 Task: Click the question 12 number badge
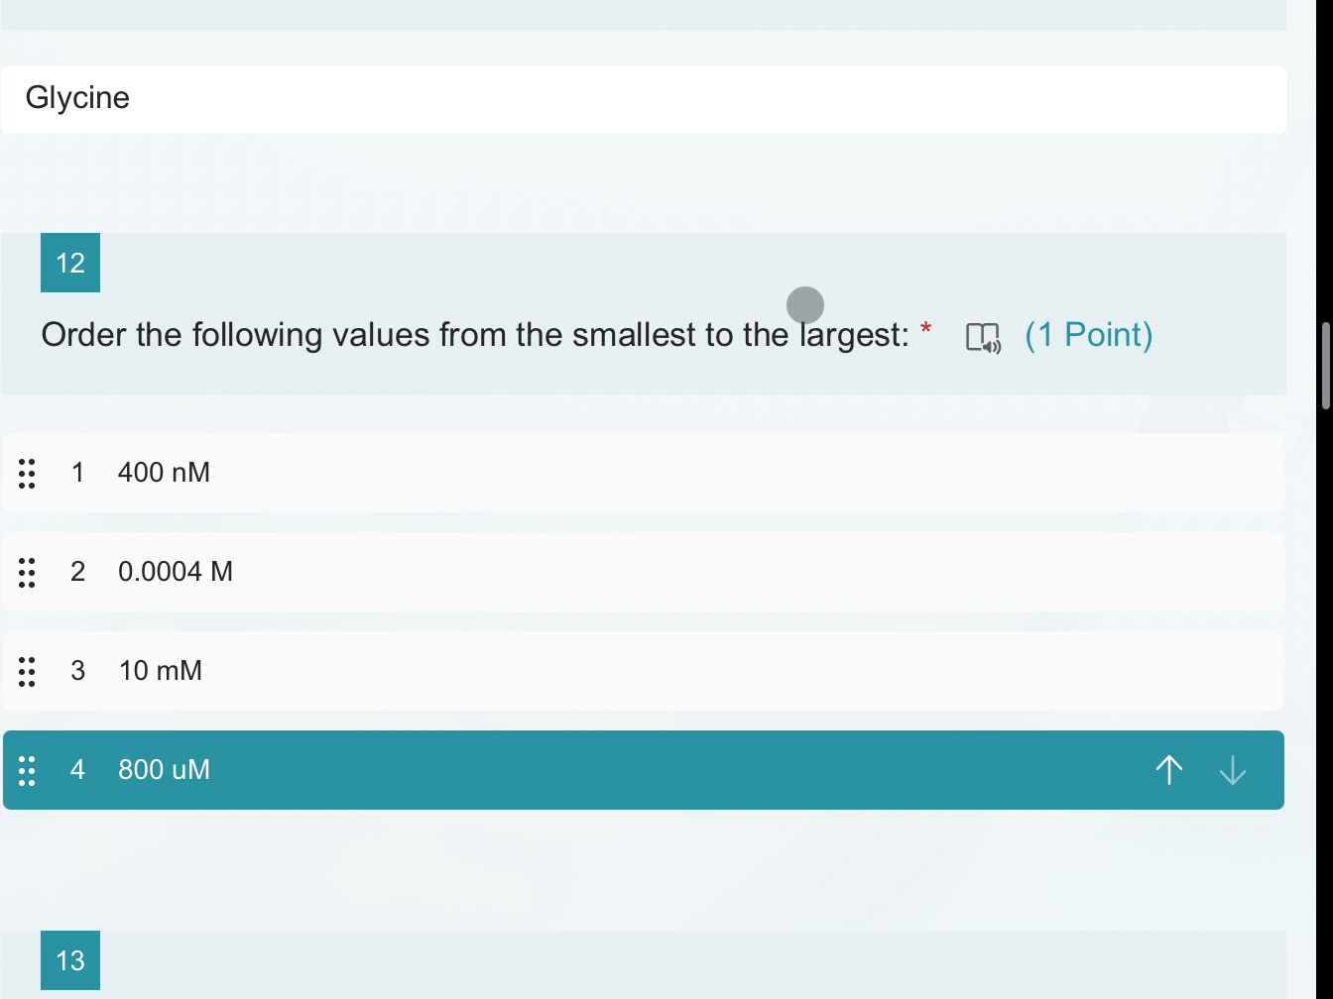tap(69, 263)
